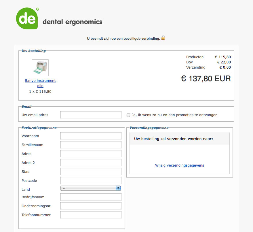
Task: Focus the Ondernemingsnr. input field
Action: coord(91,206)
